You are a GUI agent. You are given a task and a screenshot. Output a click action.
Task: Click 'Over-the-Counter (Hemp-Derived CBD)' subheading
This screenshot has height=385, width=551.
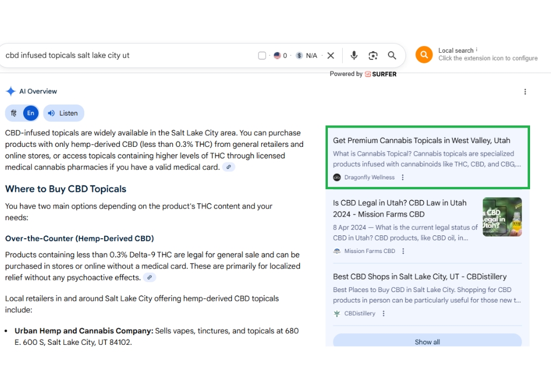[x=79, y=239]
